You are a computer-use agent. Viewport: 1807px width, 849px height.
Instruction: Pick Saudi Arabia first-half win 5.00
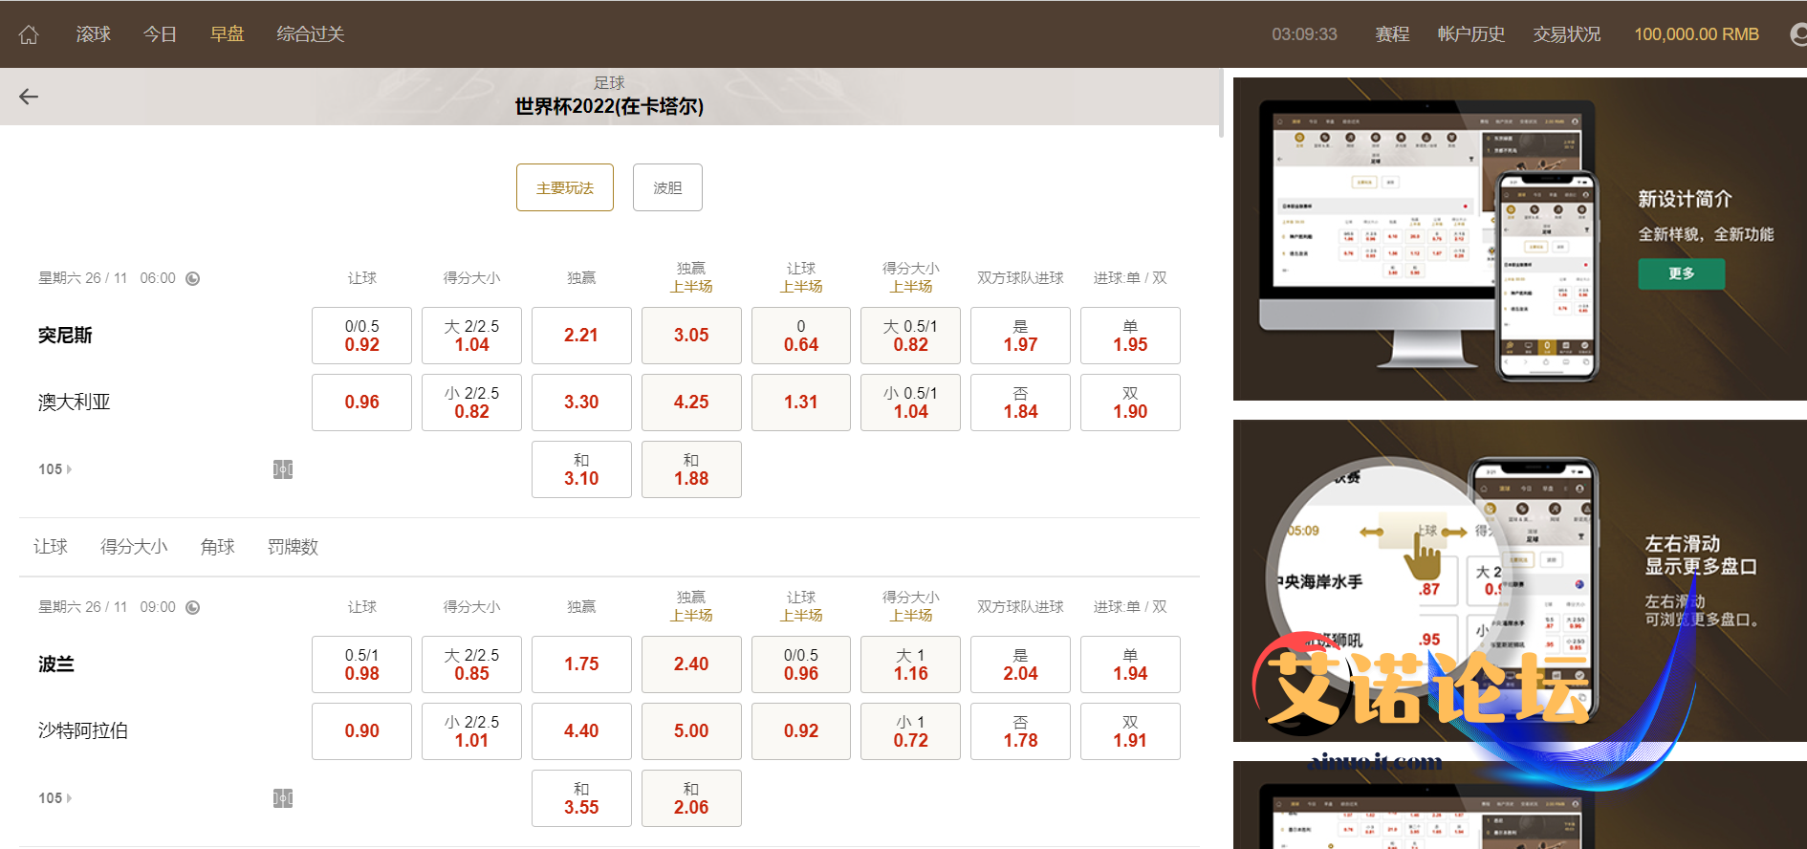pos(691,731)
